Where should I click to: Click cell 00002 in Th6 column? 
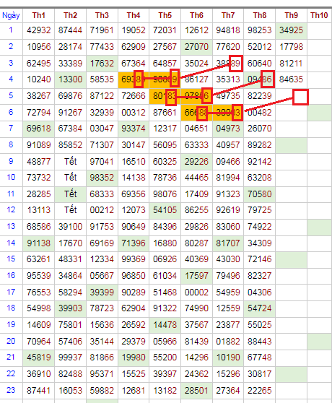coord(196,292)
